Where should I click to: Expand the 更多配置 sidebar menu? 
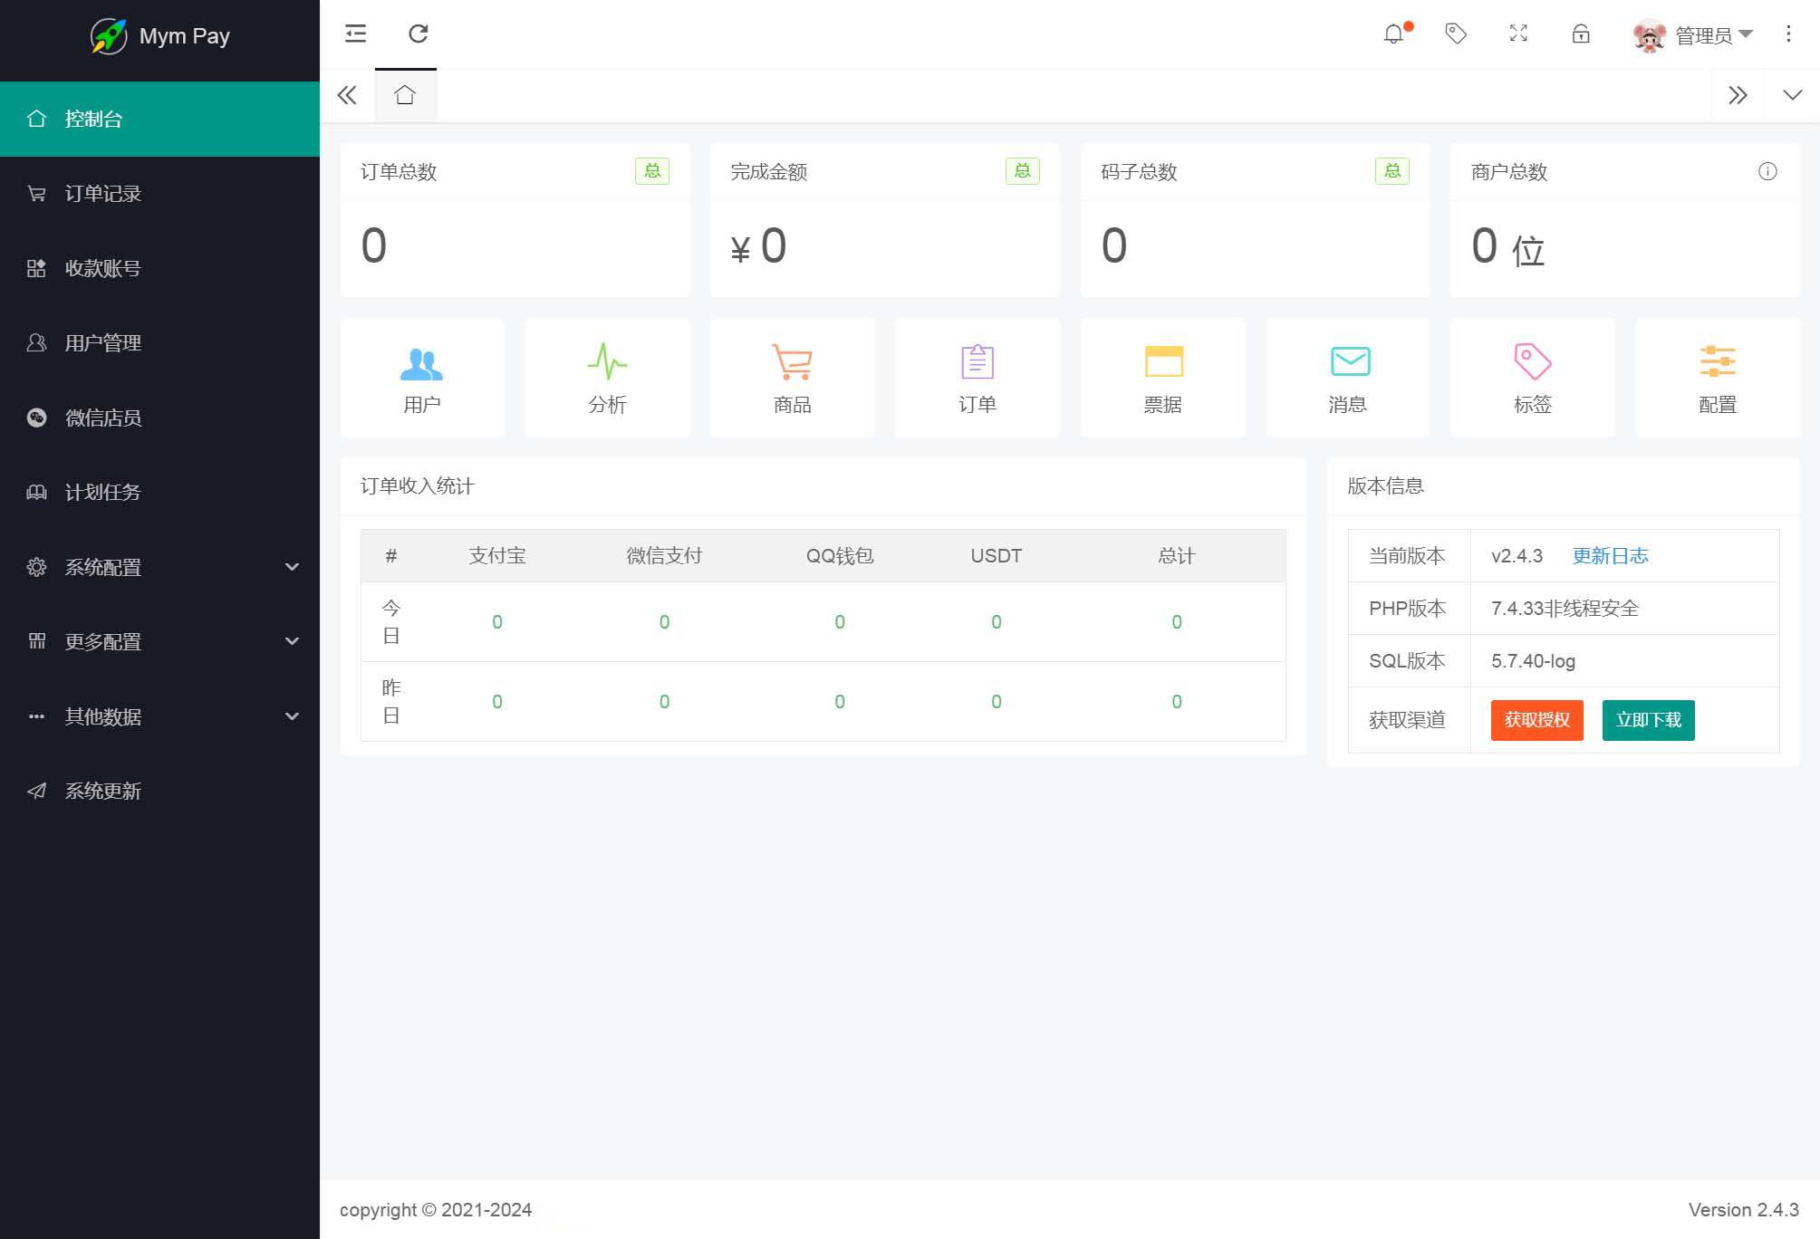coord(159,641)
